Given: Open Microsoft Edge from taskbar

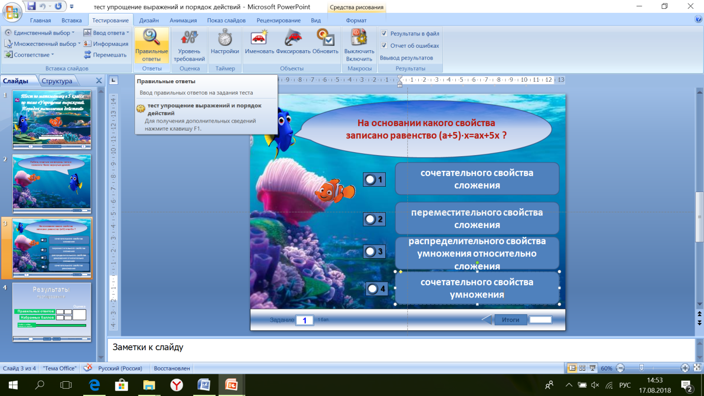Looking at the screenshot, I should [95, 385].
